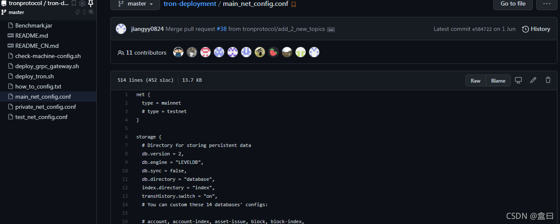Open Blame view
The width and height of the screenshot is (560, 224).
498,80
